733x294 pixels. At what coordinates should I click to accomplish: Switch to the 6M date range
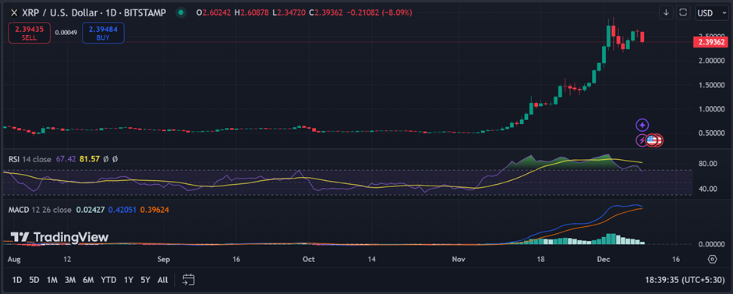(88, 280)
